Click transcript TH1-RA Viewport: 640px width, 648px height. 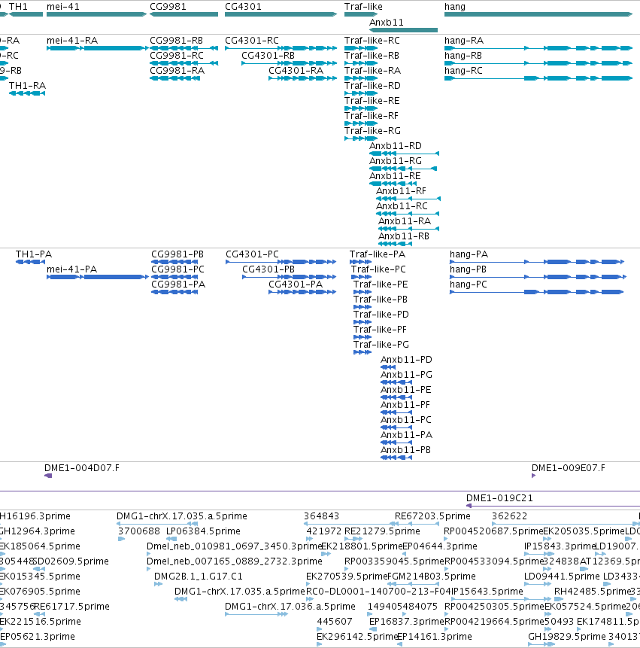tap(27, 93)
